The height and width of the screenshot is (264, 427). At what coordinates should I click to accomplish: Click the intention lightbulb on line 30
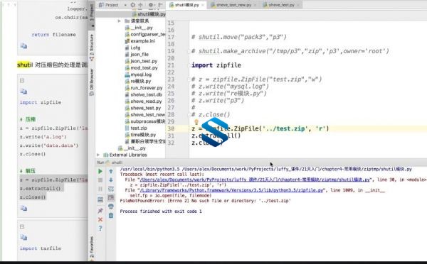pyautogui.click(x=196, y=122)
